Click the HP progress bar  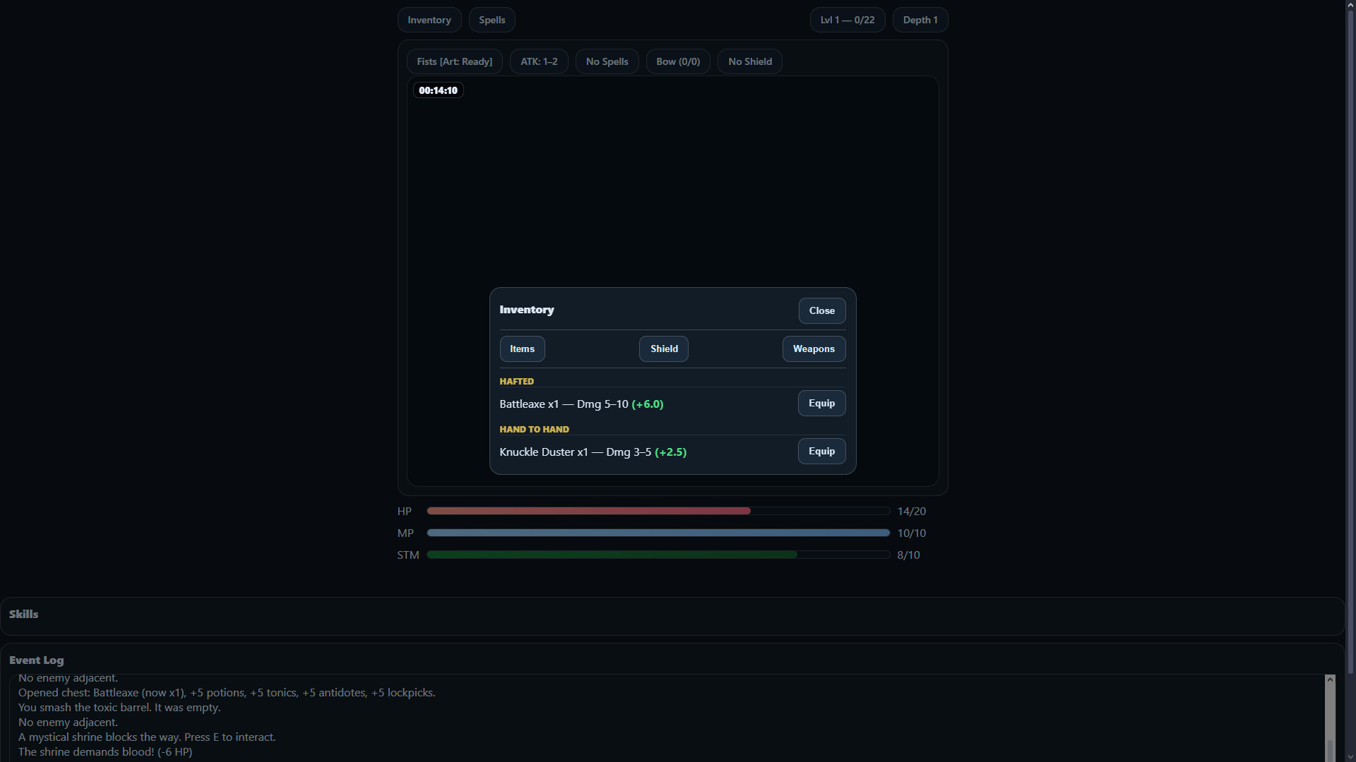pyautogui.click(x=657, y=510)
